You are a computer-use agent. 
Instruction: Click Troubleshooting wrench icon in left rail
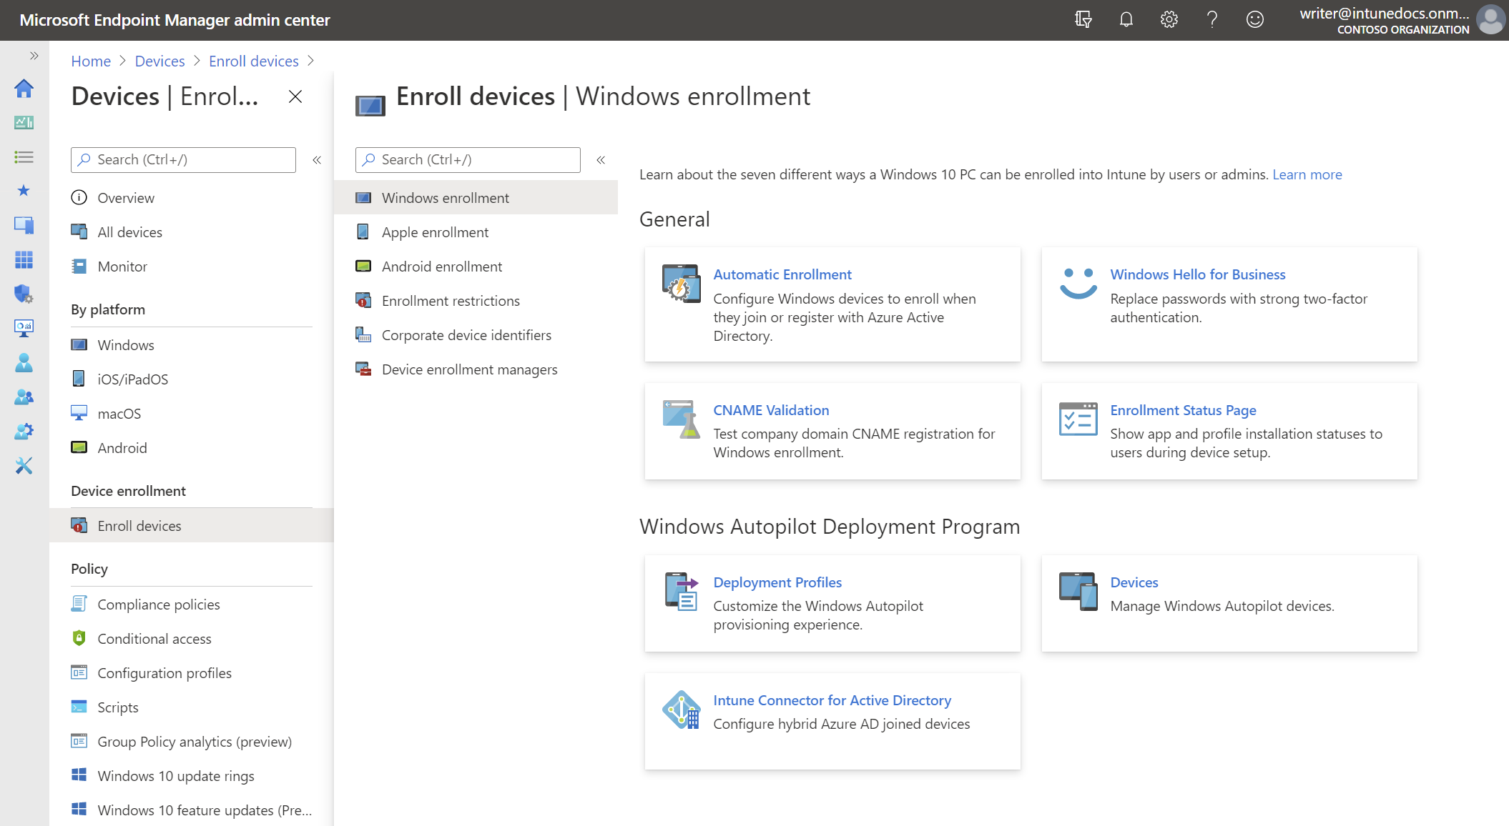24,466
